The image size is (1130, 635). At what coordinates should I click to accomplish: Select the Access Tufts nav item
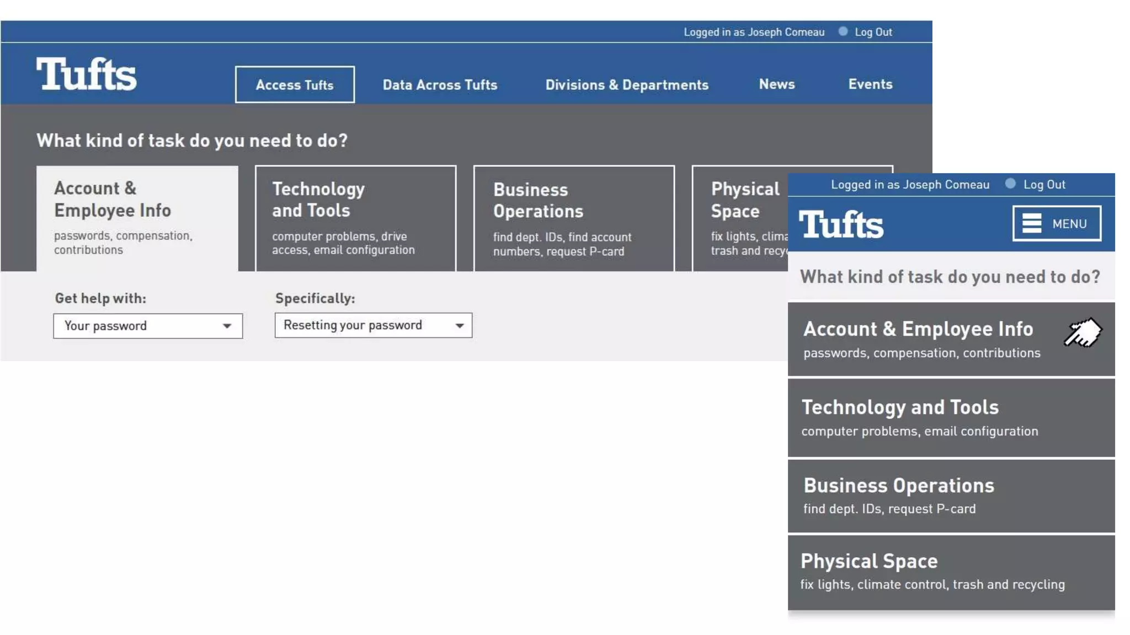[x=295, y=85]
